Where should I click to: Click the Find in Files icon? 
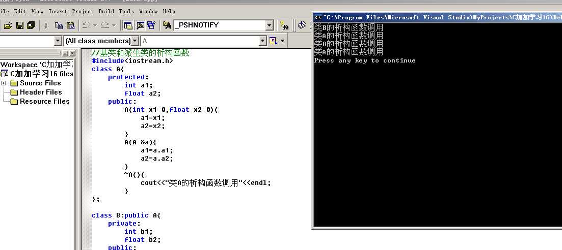point(167,25)
